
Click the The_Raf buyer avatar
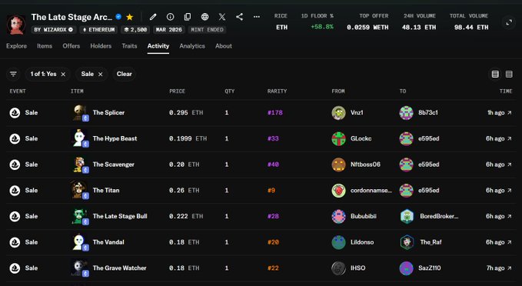pos(407,242)
